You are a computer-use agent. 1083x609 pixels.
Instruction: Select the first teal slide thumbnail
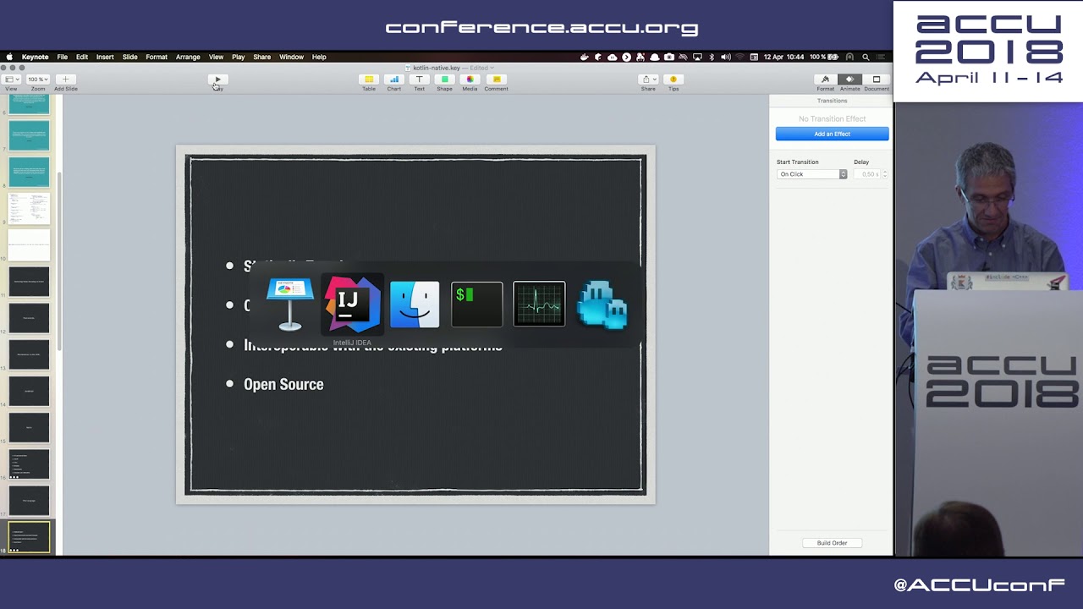(29, 105)
